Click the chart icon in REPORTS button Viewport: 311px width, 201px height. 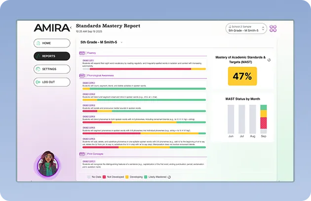pos(38,56)
